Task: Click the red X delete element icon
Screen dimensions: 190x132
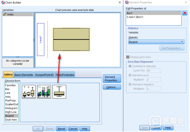Action: [185, 13]
